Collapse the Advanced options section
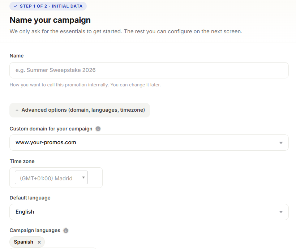The image size is (296, 249). (x=80, y=110)
